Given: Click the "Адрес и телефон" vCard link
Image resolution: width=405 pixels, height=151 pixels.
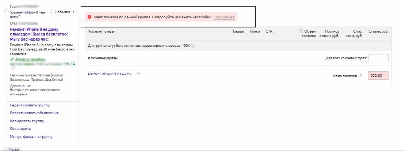Looking at the screenshot, I should point(30,59).
